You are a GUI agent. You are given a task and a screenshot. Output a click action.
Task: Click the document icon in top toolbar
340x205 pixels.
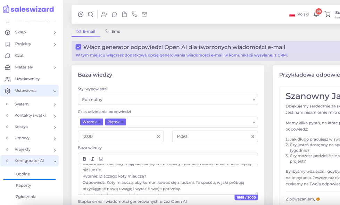coord(124,14)
